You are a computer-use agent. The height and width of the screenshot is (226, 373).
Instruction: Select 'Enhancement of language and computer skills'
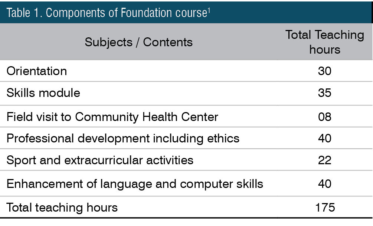click(x=135, y=184)
